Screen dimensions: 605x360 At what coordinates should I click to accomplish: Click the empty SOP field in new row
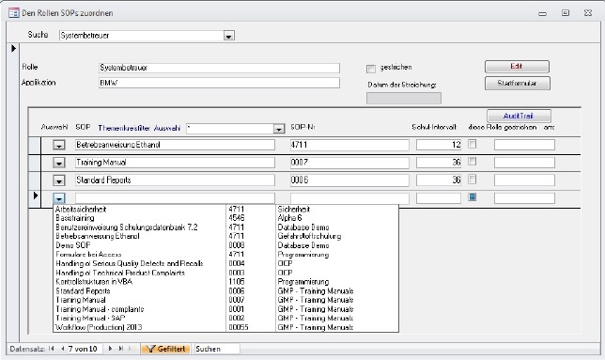click(x=175, y=198)
